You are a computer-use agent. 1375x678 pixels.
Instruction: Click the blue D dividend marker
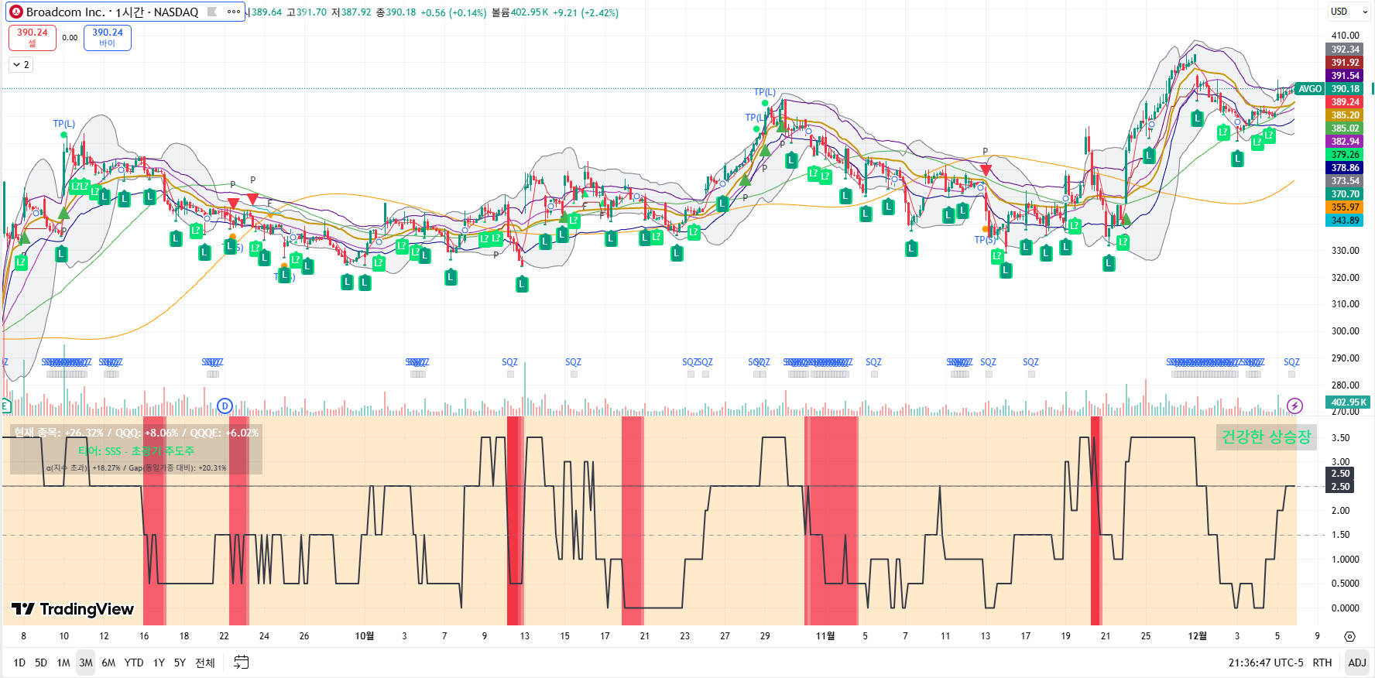pyautogui.click(x=225, y=406)
